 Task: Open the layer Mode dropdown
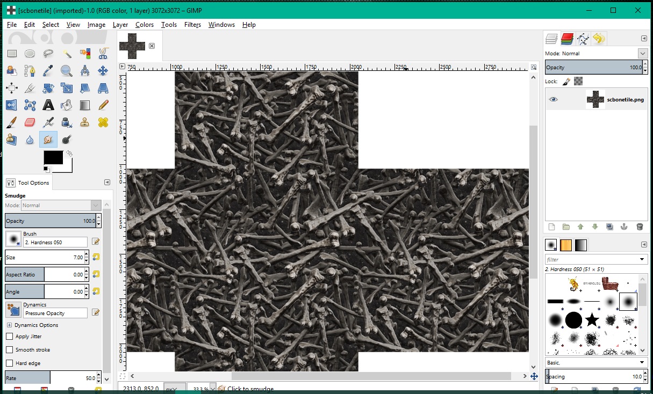pyautogui.click(x=642, y=53)
